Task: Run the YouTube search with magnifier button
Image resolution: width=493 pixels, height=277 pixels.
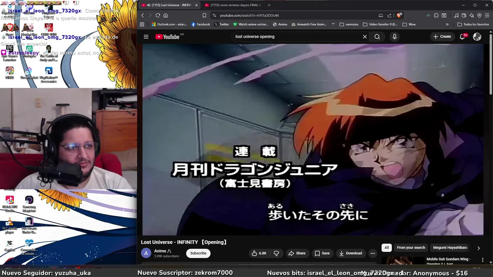Action: point(377,37)
